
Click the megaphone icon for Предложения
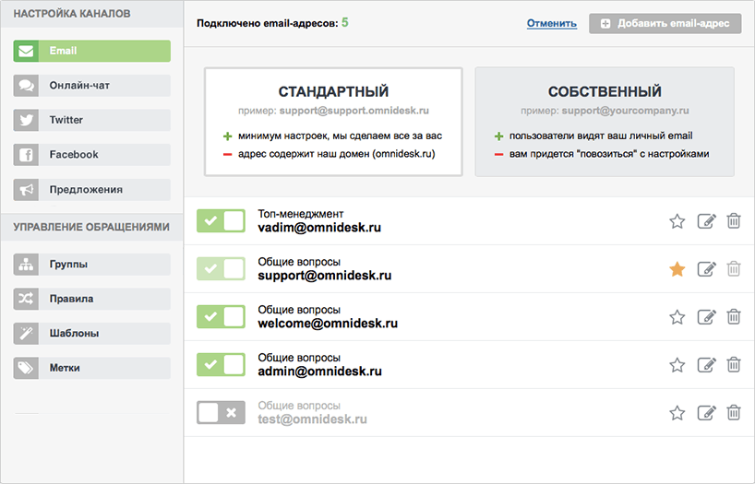pyautogui.click(x=26, y=190)
